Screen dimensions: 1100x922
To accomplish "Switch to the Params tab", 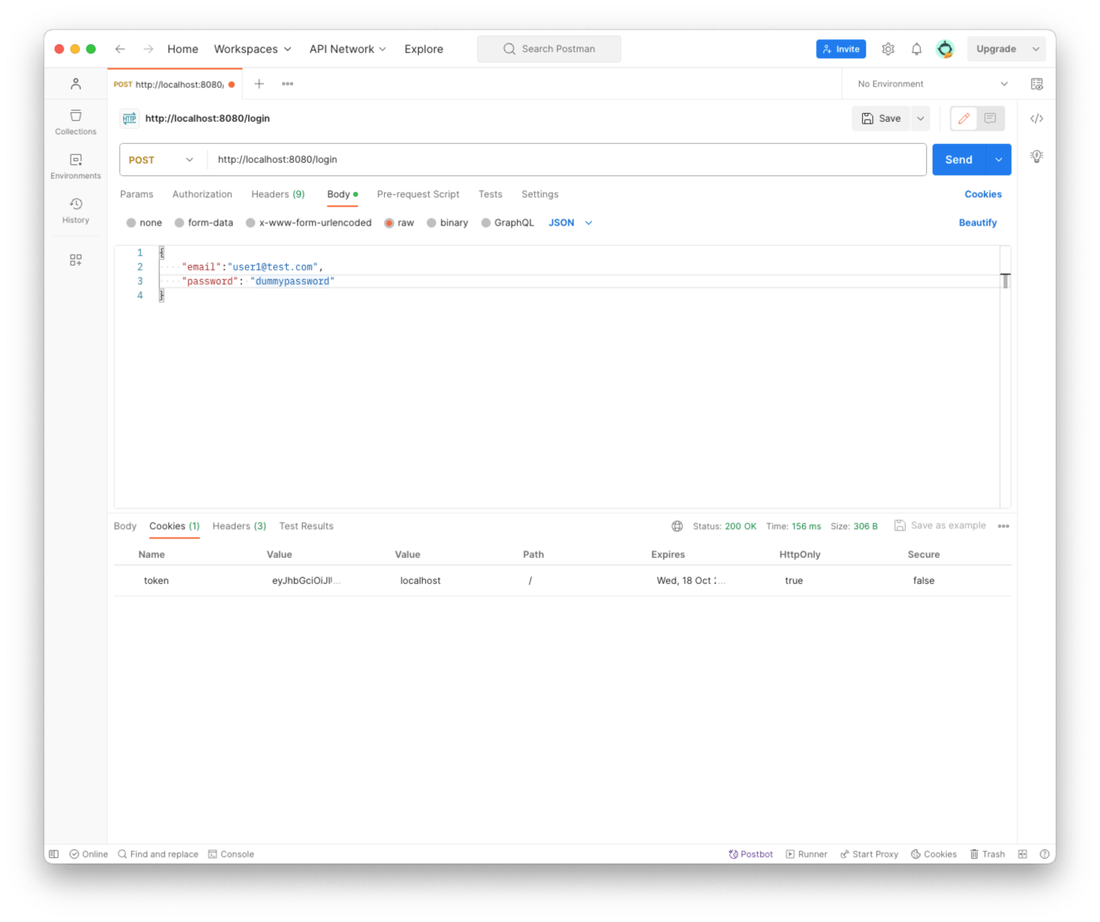I will point(137,194).
